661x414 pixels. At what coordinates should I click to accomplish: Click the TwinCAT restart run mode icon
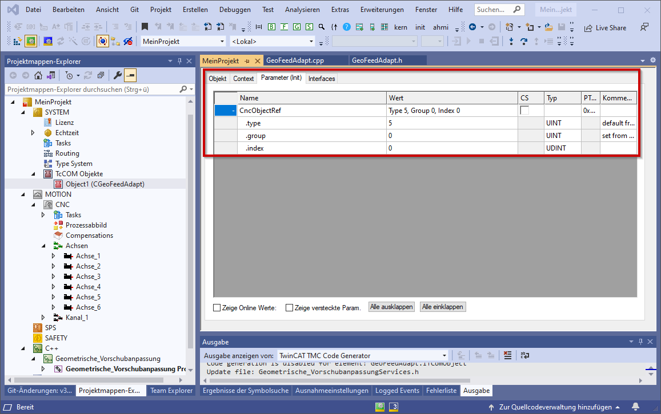[48, 41]
